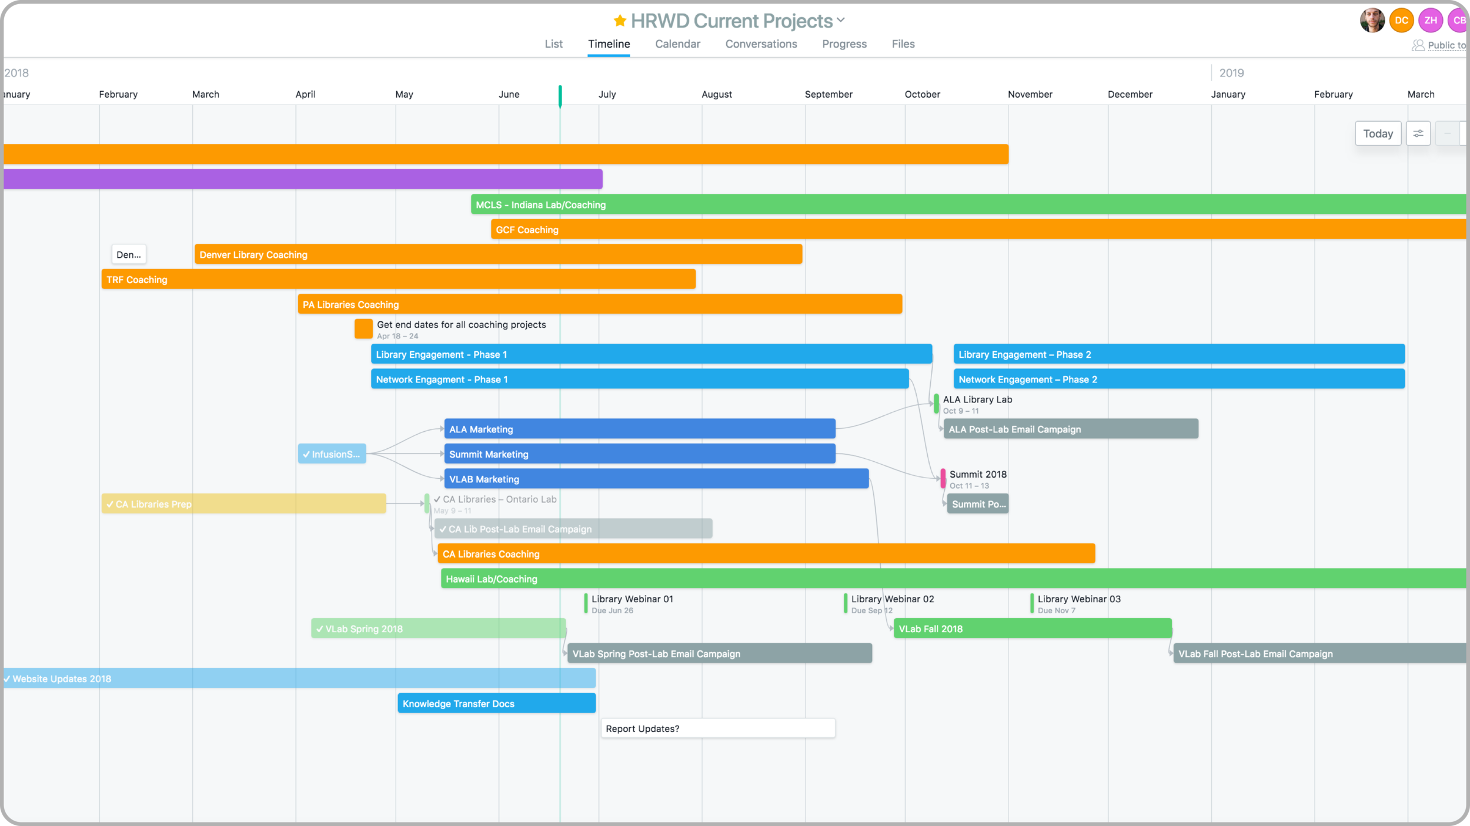This screenshot has height=826, width=1470.
Task: Click the people icon next to Public to
Action: 1419,45
